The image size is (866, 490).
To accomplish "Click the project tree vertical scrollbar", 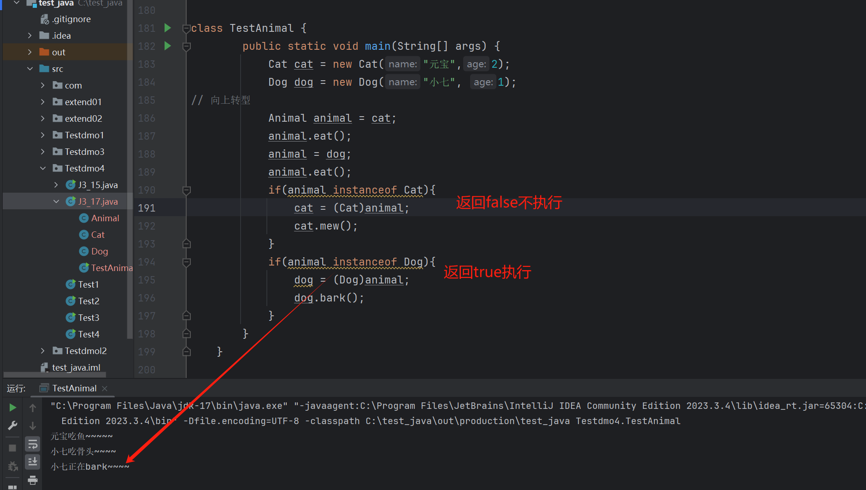I will 130,169.
